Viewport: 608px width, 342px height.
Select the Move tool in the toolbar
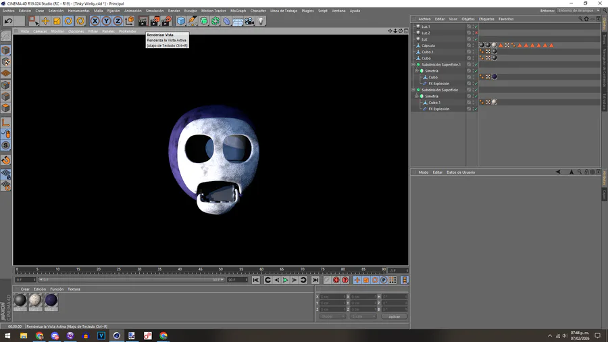click(x=45, y=21)
